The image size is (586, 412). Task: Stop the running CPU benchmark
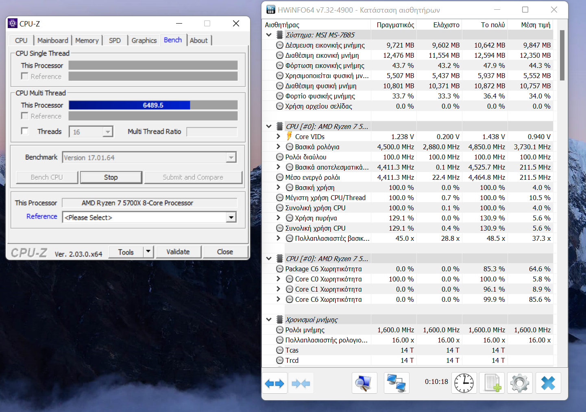(111, 177)
